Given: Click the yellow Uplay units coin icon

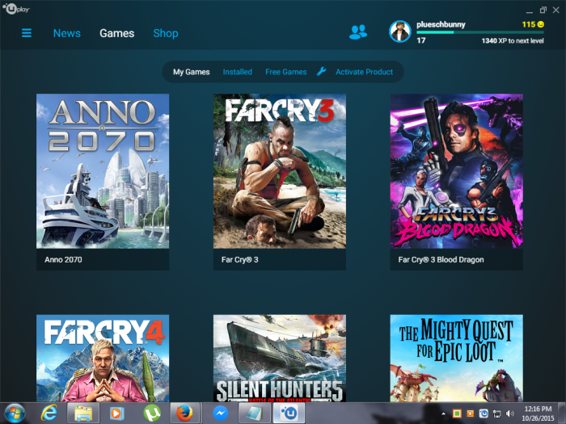Looking at the screenshot, I should click(x=540, y=24).
